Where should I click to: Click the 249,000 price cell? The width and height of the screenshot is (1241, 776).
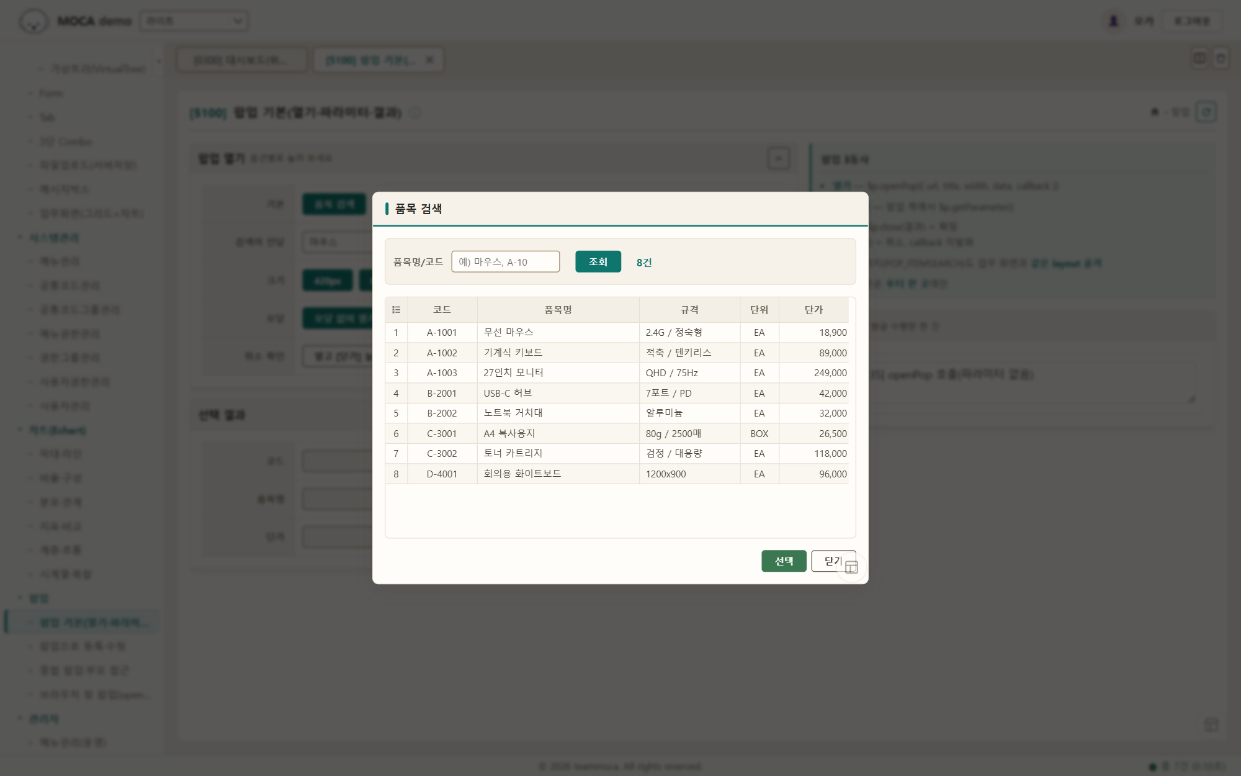pyautogui.click(x=813, y=373)
